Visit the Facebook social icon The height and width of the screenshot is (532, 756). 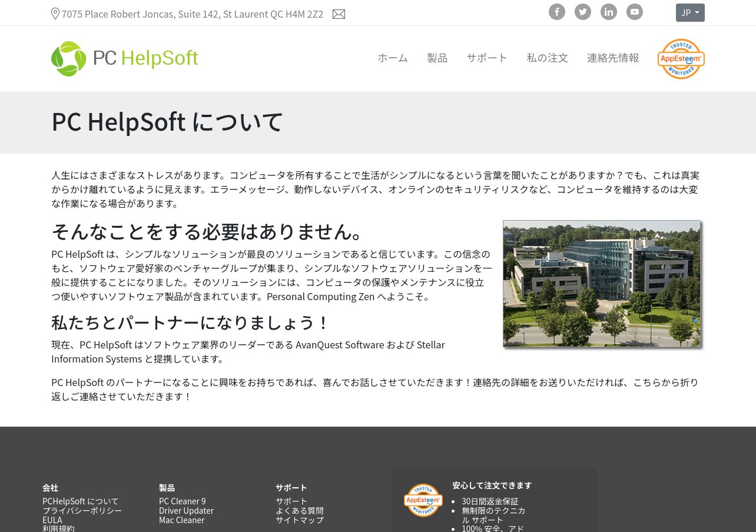point(557,12)
